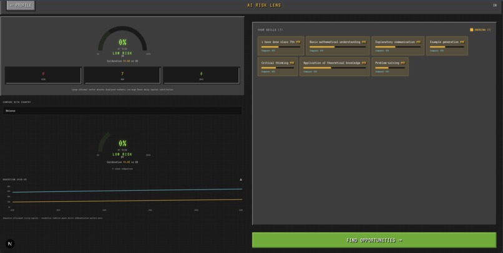This screenshot has width=503, height=253.
Task: Click the Critical thinking skill title
Action: [275, 63]
